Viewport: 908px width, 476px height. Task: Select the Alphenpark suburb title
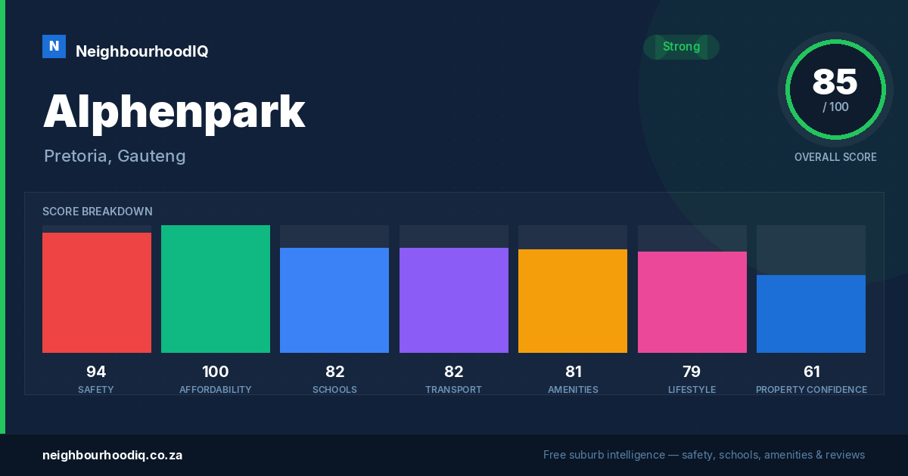(x=174, y=113)
